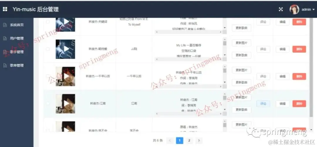The height and width of the screenshot is (147, 317).
Task: Play the song 林俊杰-关键词
Action: pyautogui.click(x=66, y=21)
